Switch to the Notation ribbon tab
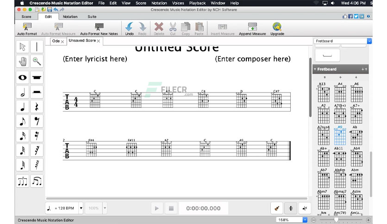 (x=70, y=17)
